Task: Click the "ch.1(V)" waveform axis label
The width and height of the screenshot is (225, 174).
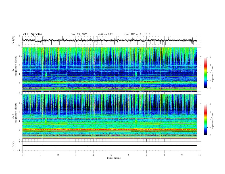Action: pyautogui.click(x=14, y=40)
